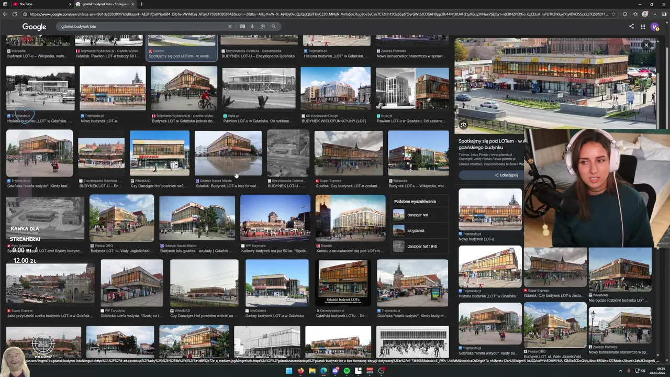Open related search danziger hof
670x377 pixels.
click(419, 215)
